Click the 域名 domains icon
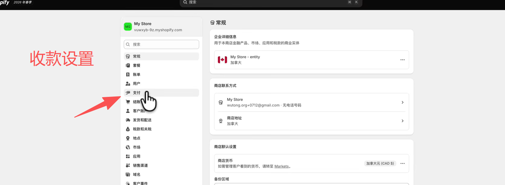The height and width of the screenshot is (185, 505). tap(128, 175)
